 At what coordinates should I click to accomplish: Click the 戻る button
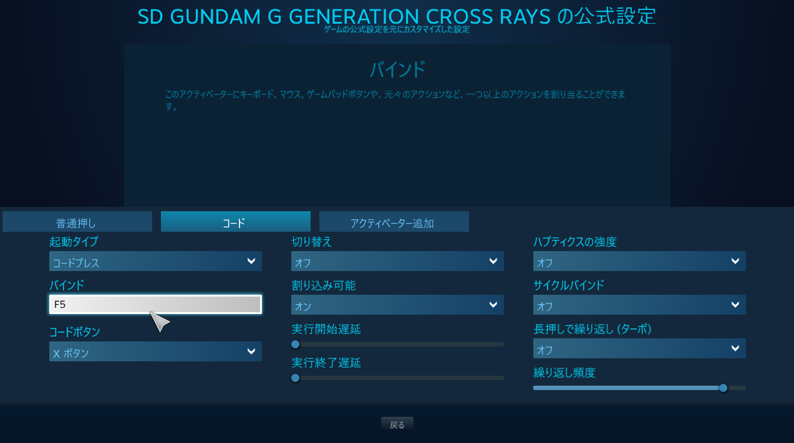(x=397, y=424)
